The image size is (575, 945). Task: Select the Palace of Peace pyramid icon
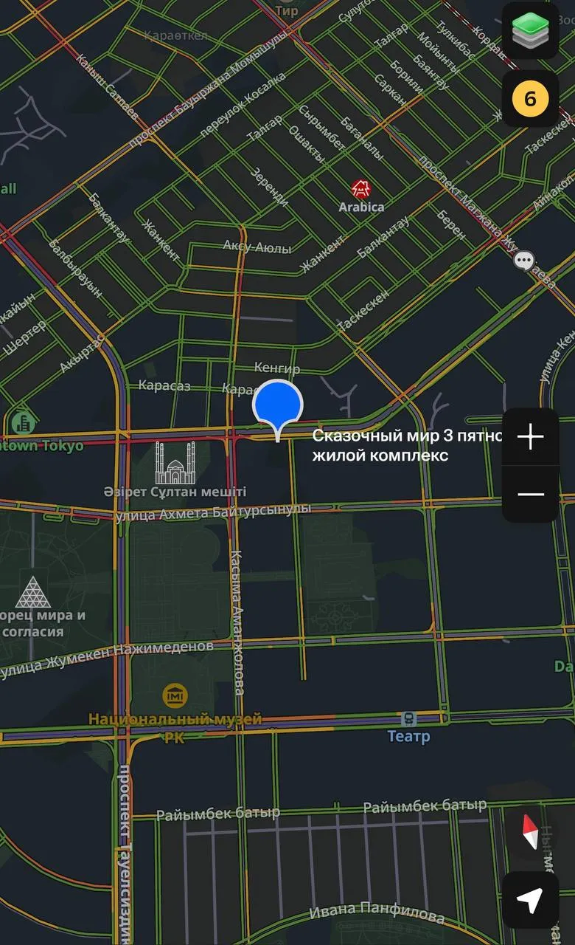(33, 591)
